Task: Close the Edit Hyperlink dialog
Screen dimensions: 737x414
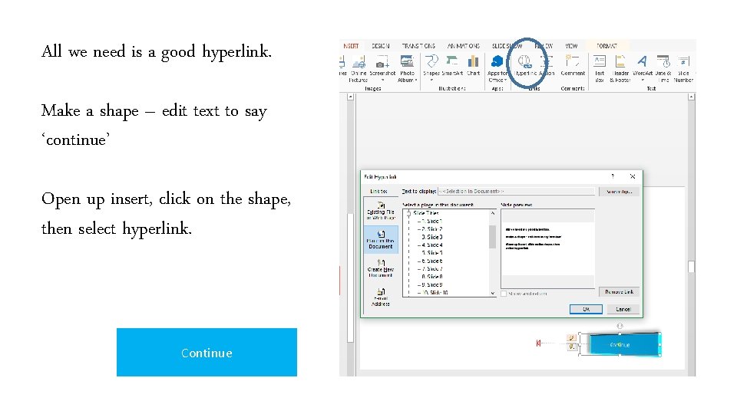Action: pyautogui.click(x=633, y=176)
